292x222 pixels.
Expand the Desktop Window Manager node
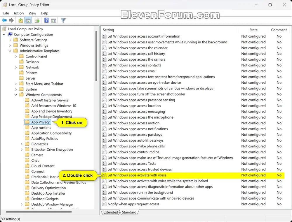22,204
